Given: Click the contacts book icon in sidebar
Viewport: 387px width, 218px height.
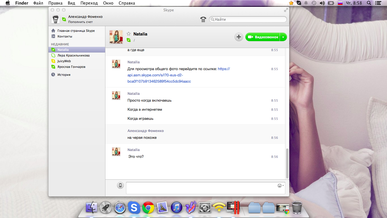Looking at the screenshot, I should [53, 36].
